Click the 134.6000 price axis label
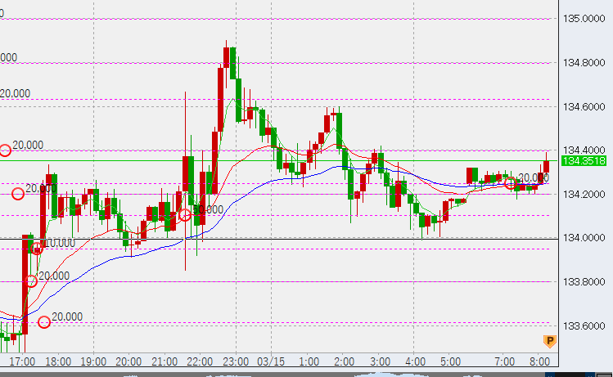 (584, 106)
